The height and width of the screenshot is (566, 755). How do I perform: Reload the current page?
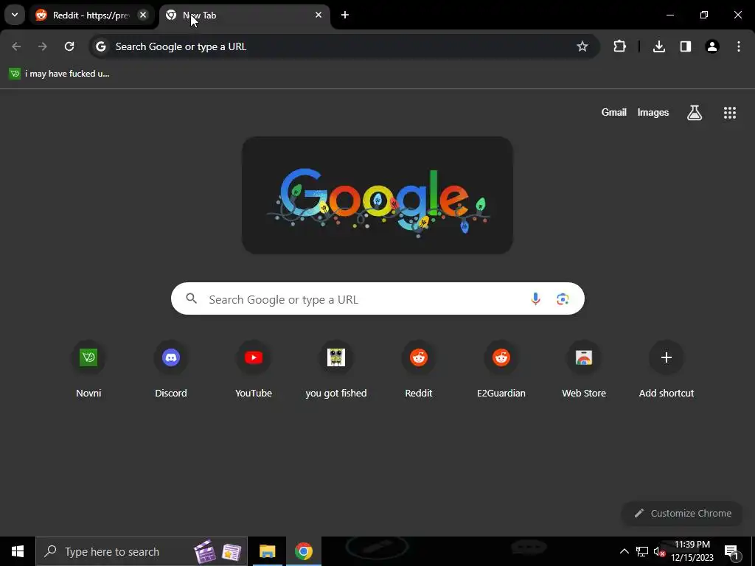tap(69, 46)
